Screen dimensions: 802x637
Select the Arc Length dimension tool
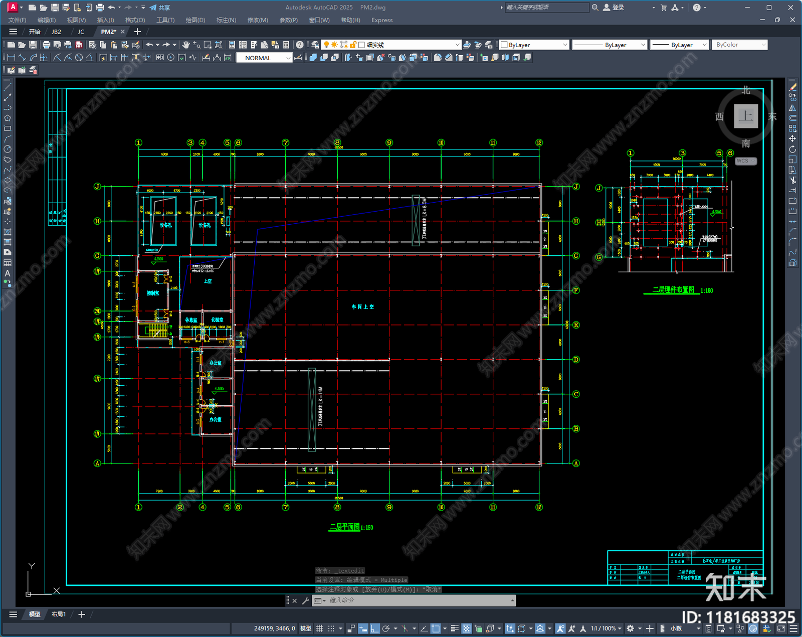tap(33, 58)
